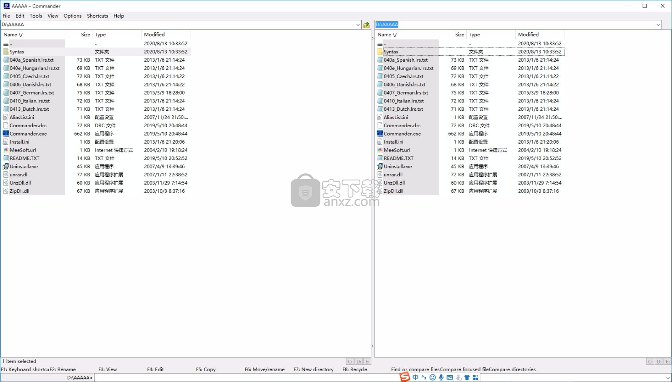This screenshot has height=382, width=672.
Task: Click the IME soft keyboard icon
Action: (450, 377)
